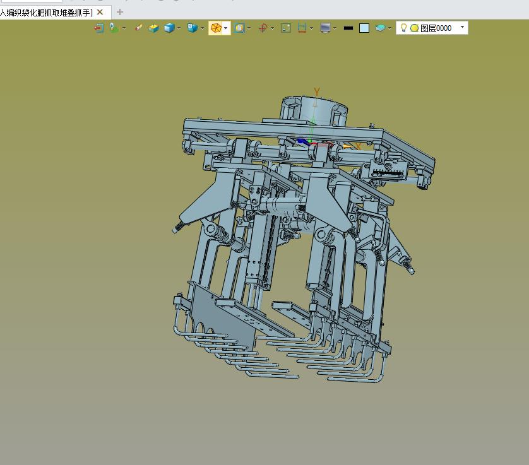The height and width of the screenshot is (465, 529).
Task: Click the light blue fill color swatch
Action: tap(364, 28)
